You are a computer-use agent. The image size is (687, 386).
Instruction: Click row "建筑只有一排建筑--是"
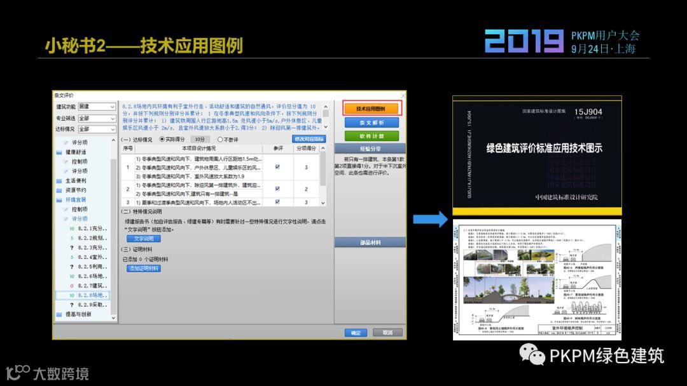(x=198, y=194)
